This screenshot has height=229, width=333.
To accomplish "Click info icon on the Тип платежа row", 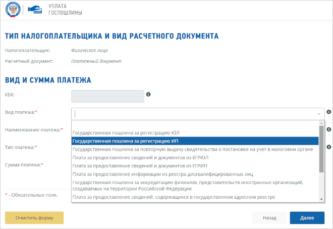I will point(329,147).
